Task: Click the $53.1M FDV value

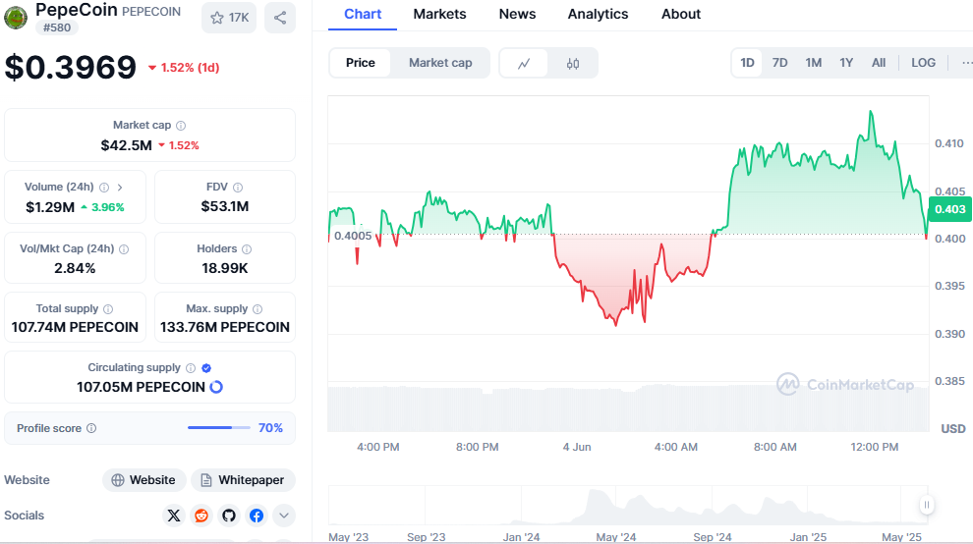Action: click(225, 206)
